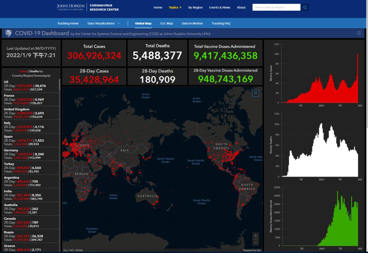The image size is (368, 253).
Task: Go to By Region page
Action: click(x=195, y=8)
